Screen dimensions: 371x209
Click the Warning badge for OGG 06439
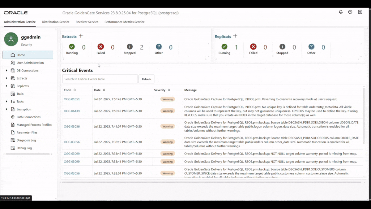click(168, 111)
